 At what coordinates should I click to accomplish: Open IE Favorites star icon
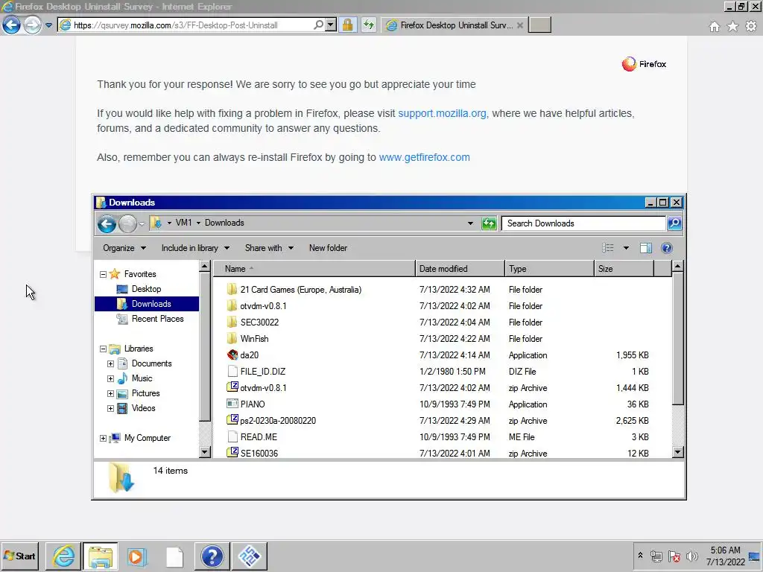point(733,26)
